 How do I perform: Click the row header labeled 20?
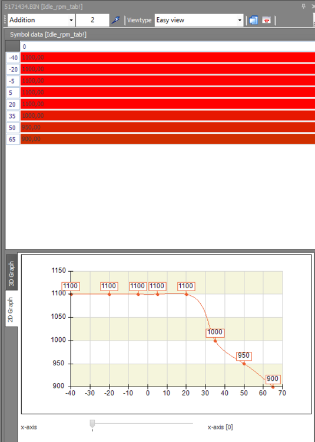click(13, 104)
